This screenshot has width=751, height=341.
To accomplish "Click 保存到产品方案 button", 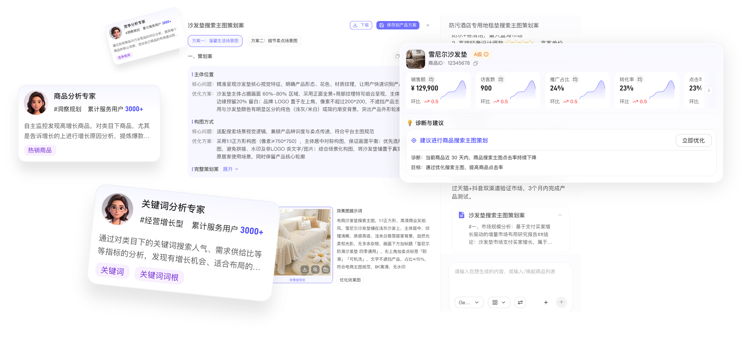I will coord(398,25).
